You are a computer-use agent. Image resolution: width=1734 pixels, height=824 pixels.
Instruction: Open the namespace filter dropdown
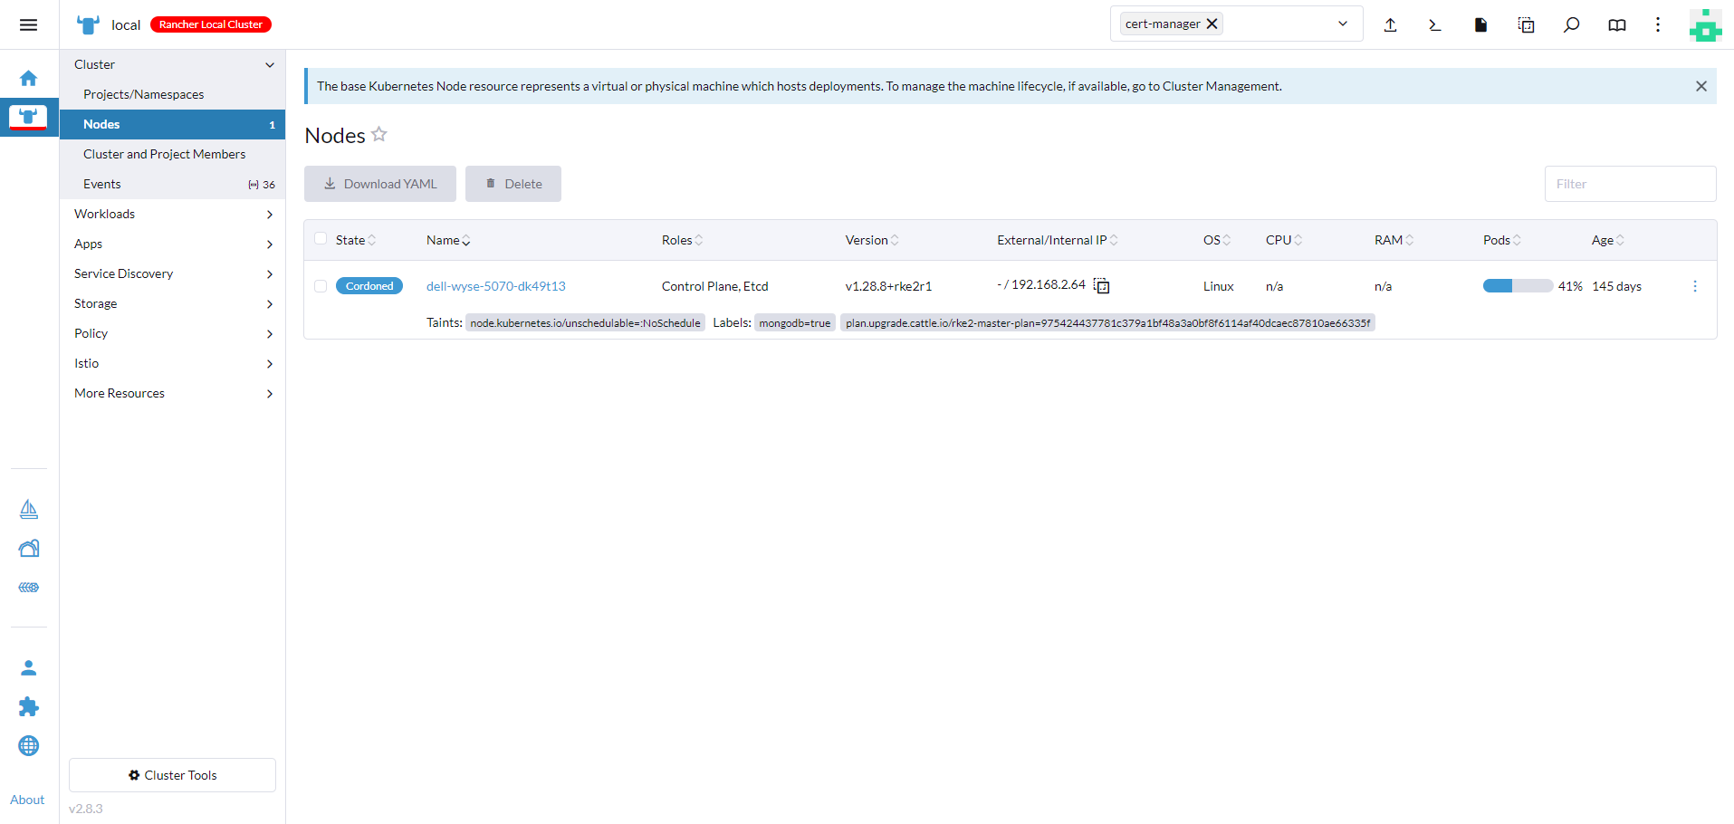[1342, 24]
